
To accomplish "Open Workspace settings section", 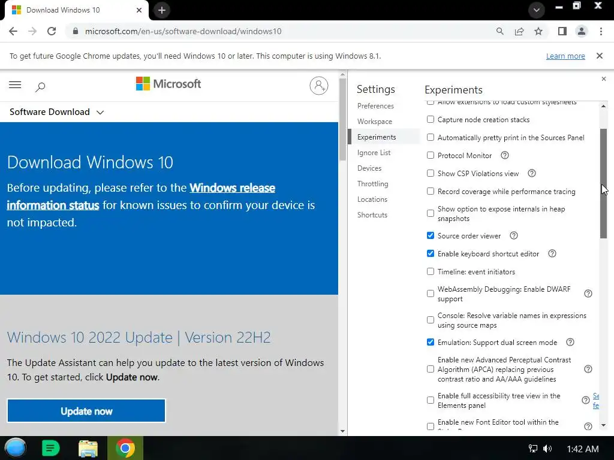I will [x=375, y=122].
